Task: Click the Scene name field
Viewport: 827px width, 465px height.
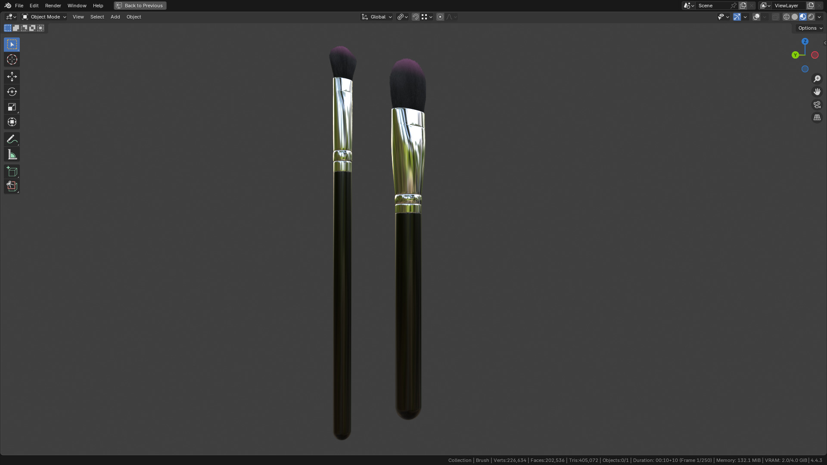Action: pyautogui.click(x=713, y=6)
